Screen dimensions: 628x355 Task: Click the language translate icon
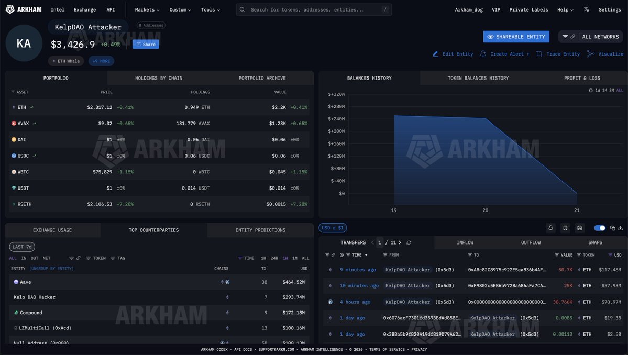tap(587, 9)
